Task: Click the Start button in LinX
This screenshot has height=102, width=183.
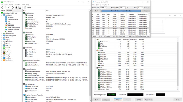Action: click(96, 11)
